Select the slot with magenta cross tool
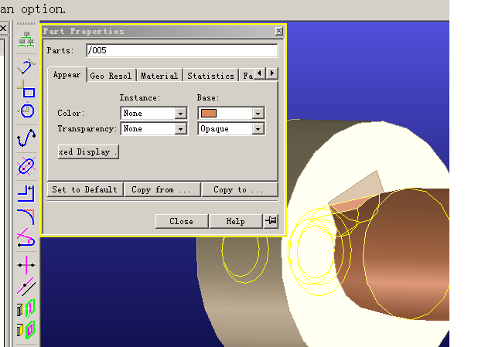 (x=26, y=165)
